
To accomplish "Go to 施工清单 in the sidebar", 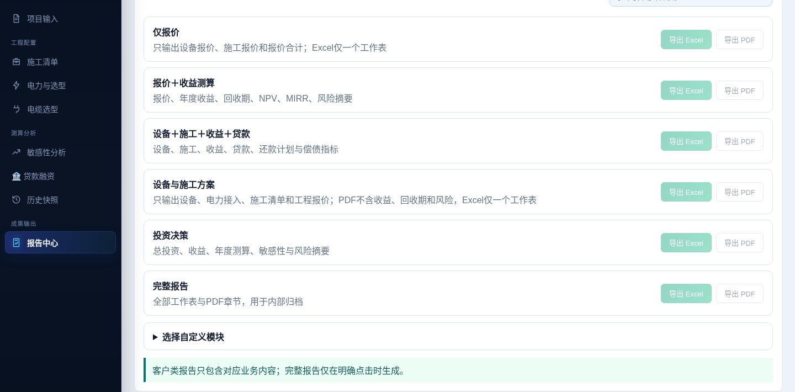I will coord(61,62).
